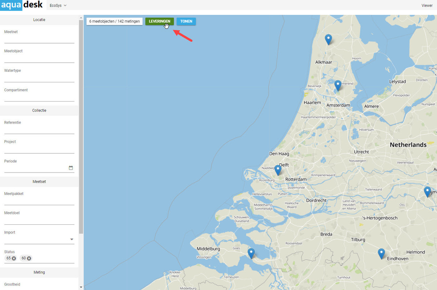Open the Import dropdown arrow

[x=72, y=239]
